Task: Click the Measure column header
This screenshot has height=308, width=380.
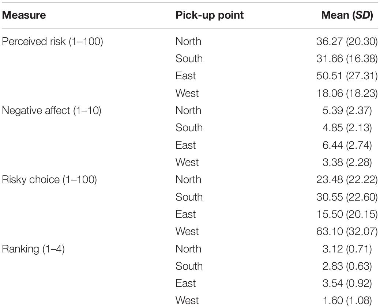Action: point(24,15)
